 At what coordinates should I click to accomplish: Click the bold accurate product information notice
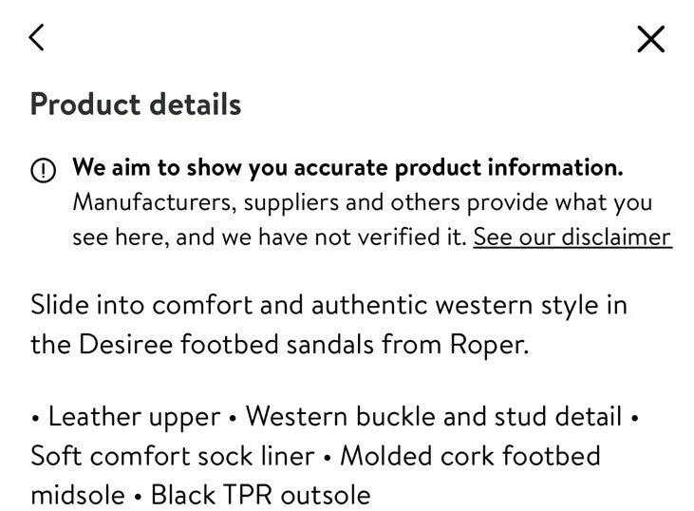click(347, 168)
